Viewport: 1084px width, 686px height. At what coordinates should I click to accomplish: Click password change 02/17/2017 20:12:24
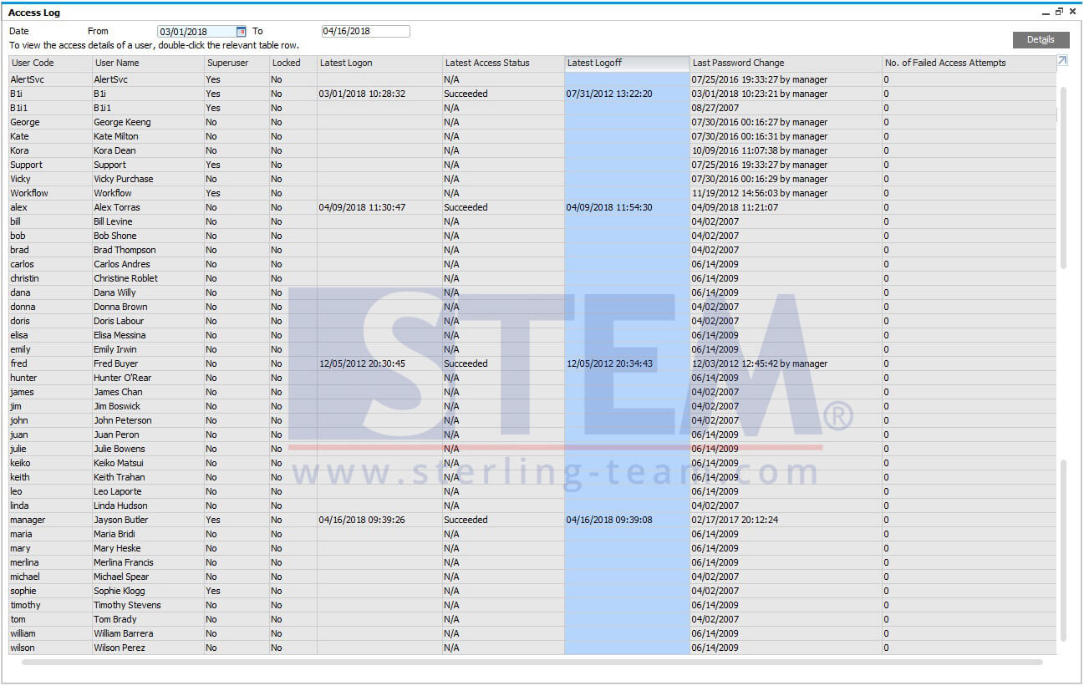click(x=735, y=520)
